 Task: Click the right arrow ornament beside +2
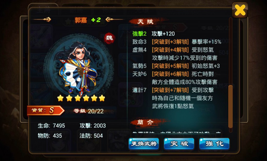point(114,20)
